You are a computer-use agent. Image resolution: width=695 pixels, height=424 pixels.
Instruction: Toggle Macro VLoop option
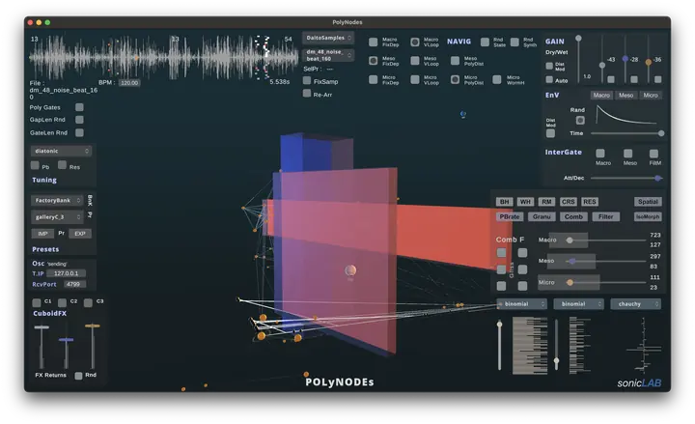click(415, 42)
